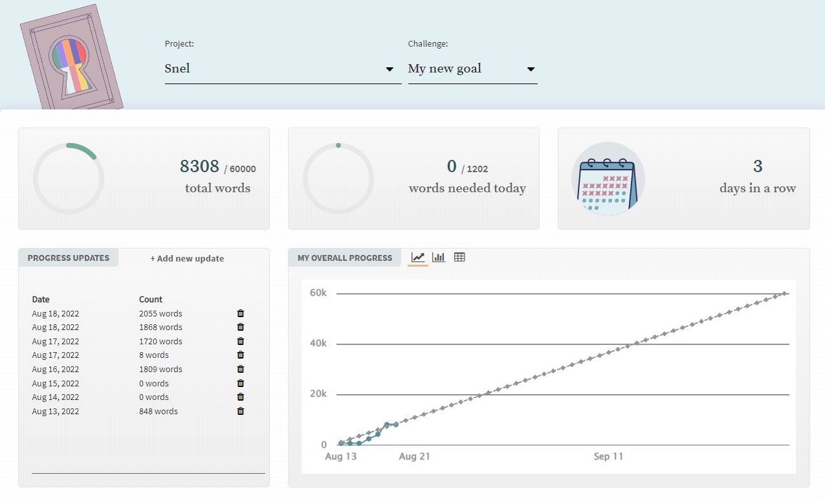Image resolution: width=825 pixels, height=499 pixels.
Task: Delete the 1868 words update
Action: [241, 327]
